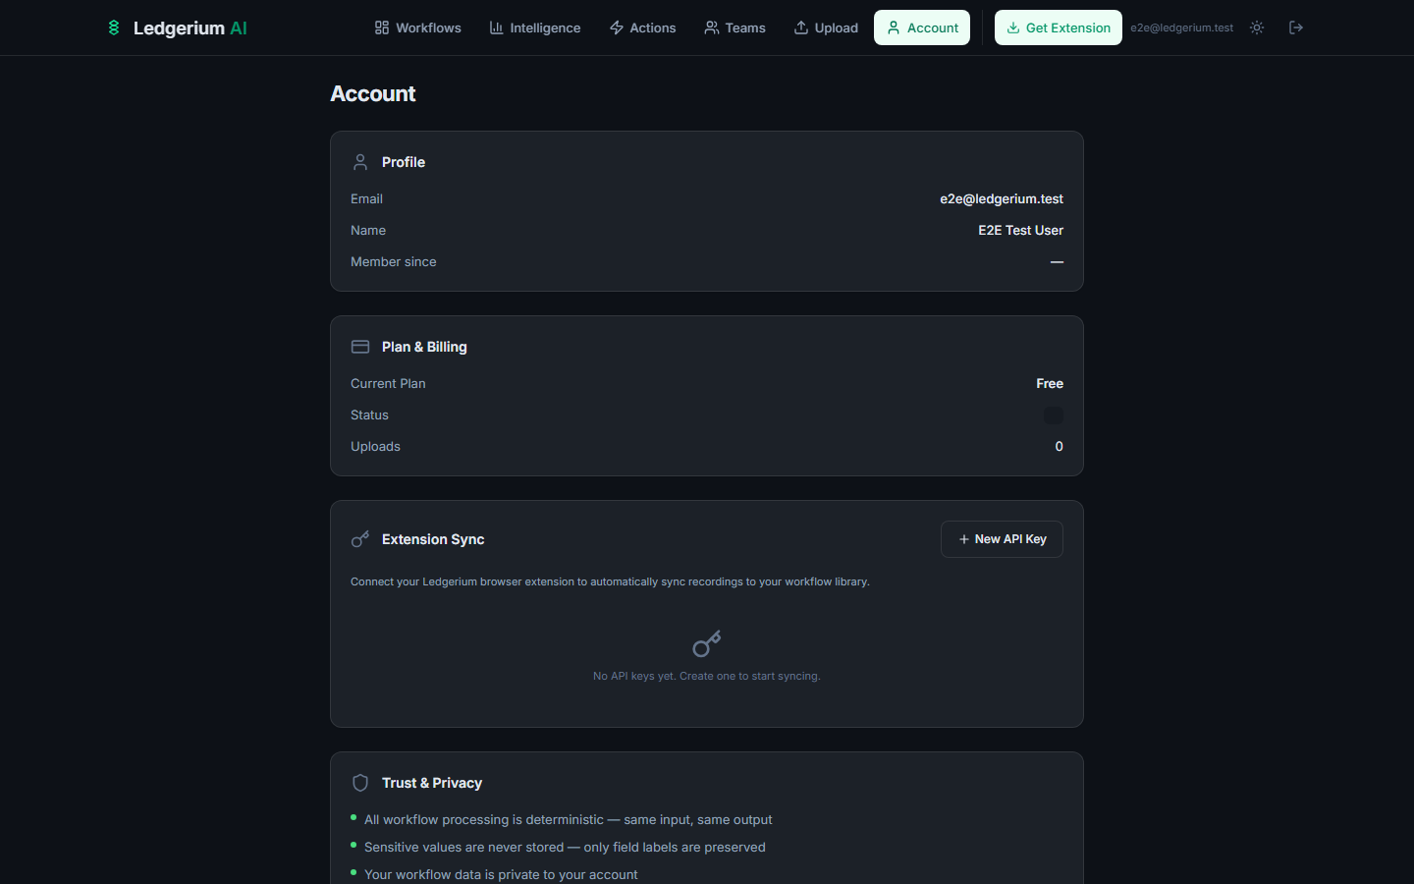1414x884 pixels.
Task: Click the Ledgerium AI brand name
Action: pos(190,28)
